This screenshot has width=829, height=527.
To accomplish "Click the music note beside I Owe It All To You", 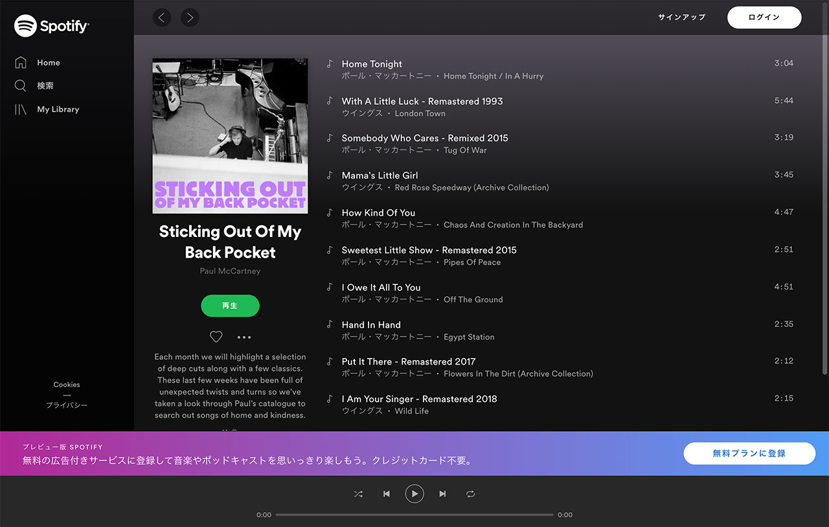I will coord(330,287).
